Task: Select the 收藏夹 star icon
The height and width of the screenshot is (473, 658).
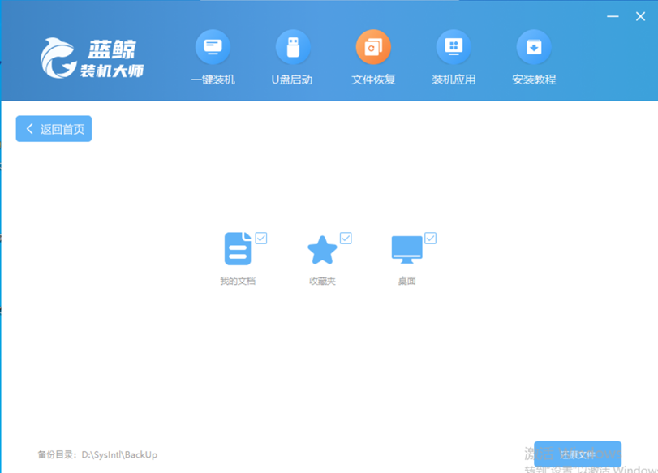Action: tap(322, 250)
